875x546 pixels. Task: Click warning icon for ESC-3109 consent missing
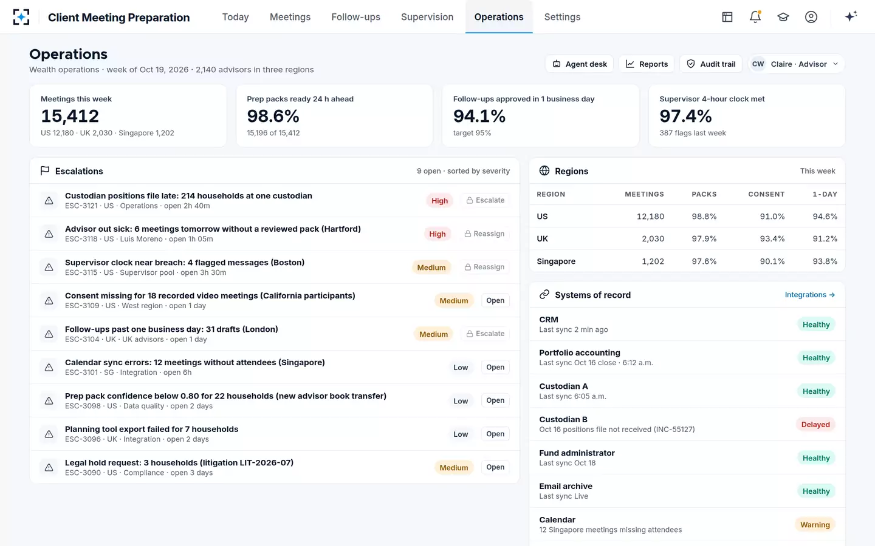(x=49, y=300)
